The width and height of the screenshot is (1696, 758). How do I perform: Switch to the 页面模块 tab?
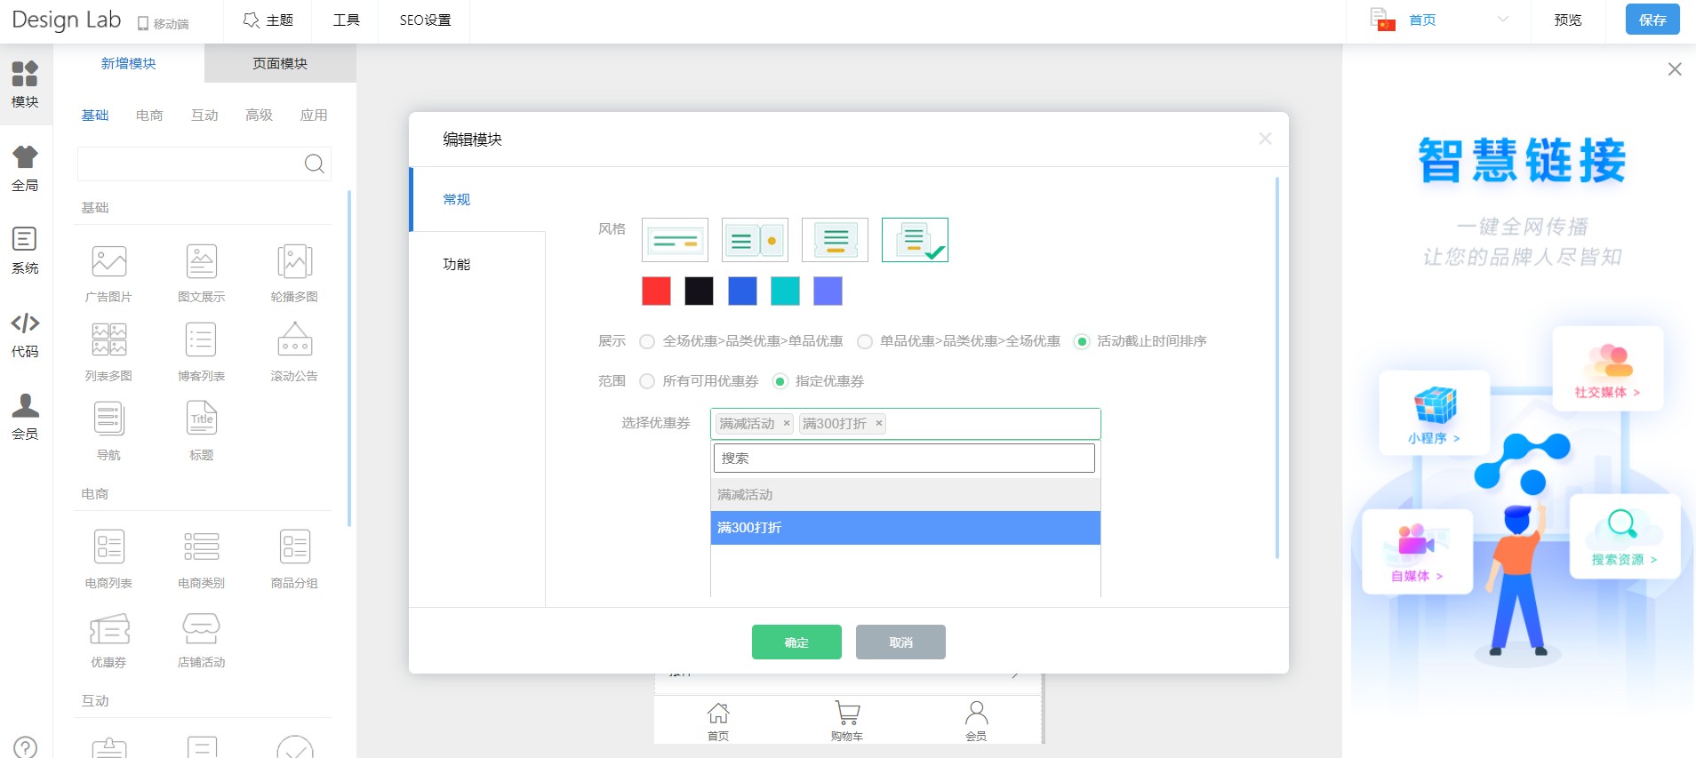coord(280,63)
